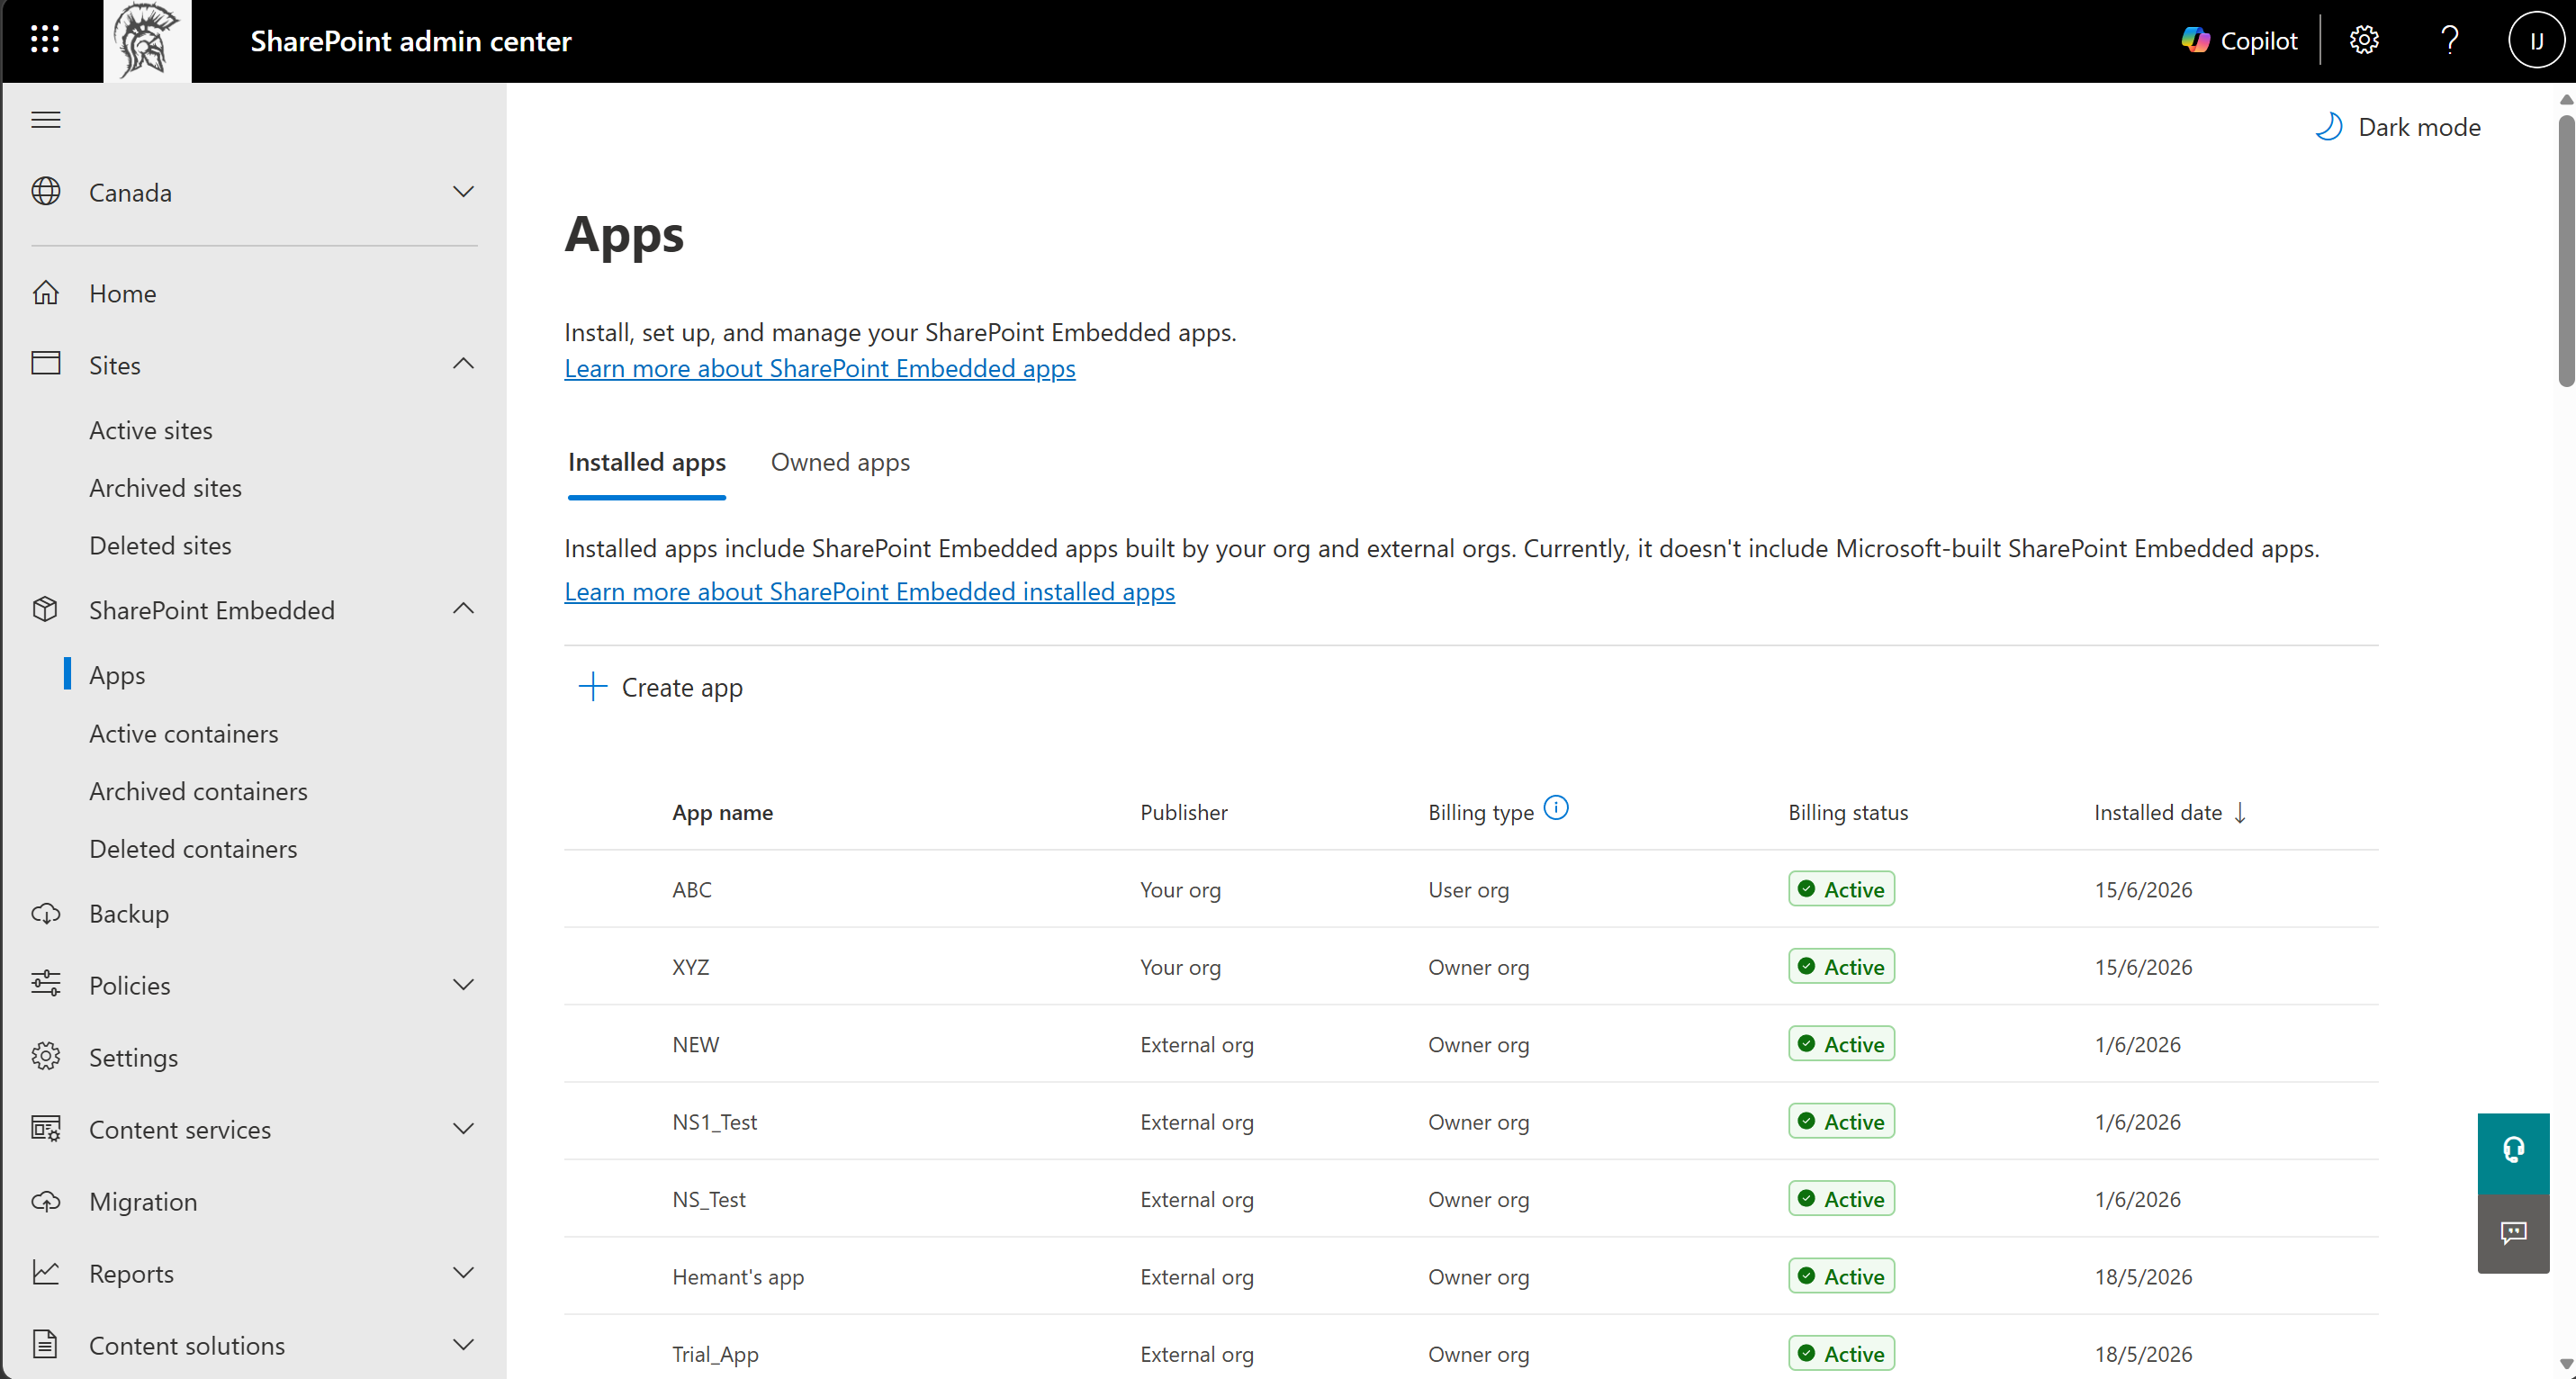
Task: Sort by the App name column header
Action: [x=722, y=813]
